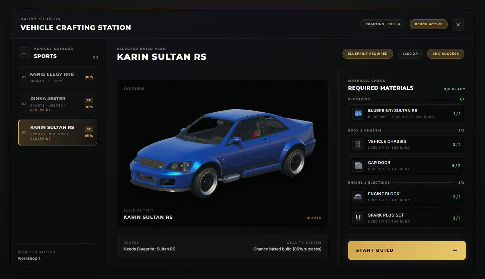485x279 pixels.
Task: Click the +200 XP badge
Action: point(410,54)
